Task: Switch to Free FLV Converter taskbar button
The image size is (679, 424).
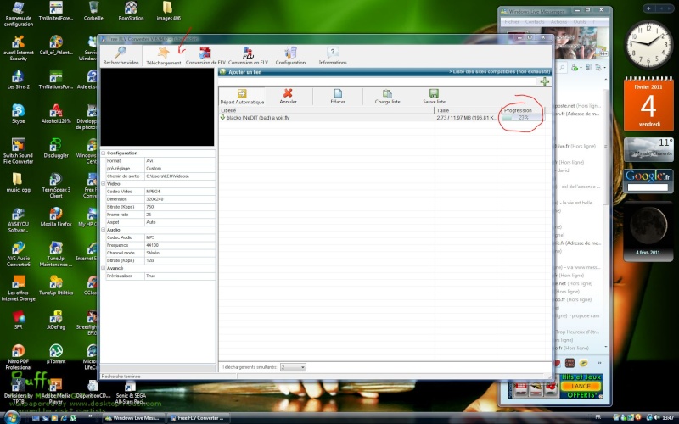Action: pos(198,418)
